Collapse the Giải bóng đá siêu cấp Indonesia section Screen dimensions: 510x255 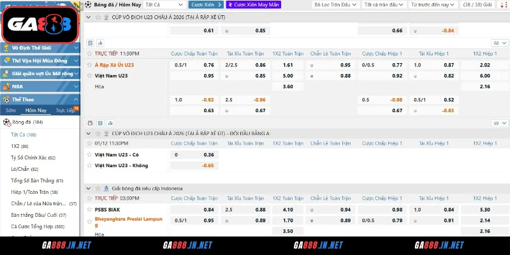point(88,189)
